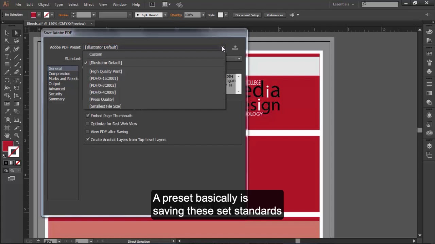
Task: Open the Essentials workspace switcher
Action: tap(344, 4)
